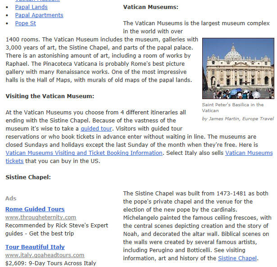Open the guided tour link

[96, 129]
